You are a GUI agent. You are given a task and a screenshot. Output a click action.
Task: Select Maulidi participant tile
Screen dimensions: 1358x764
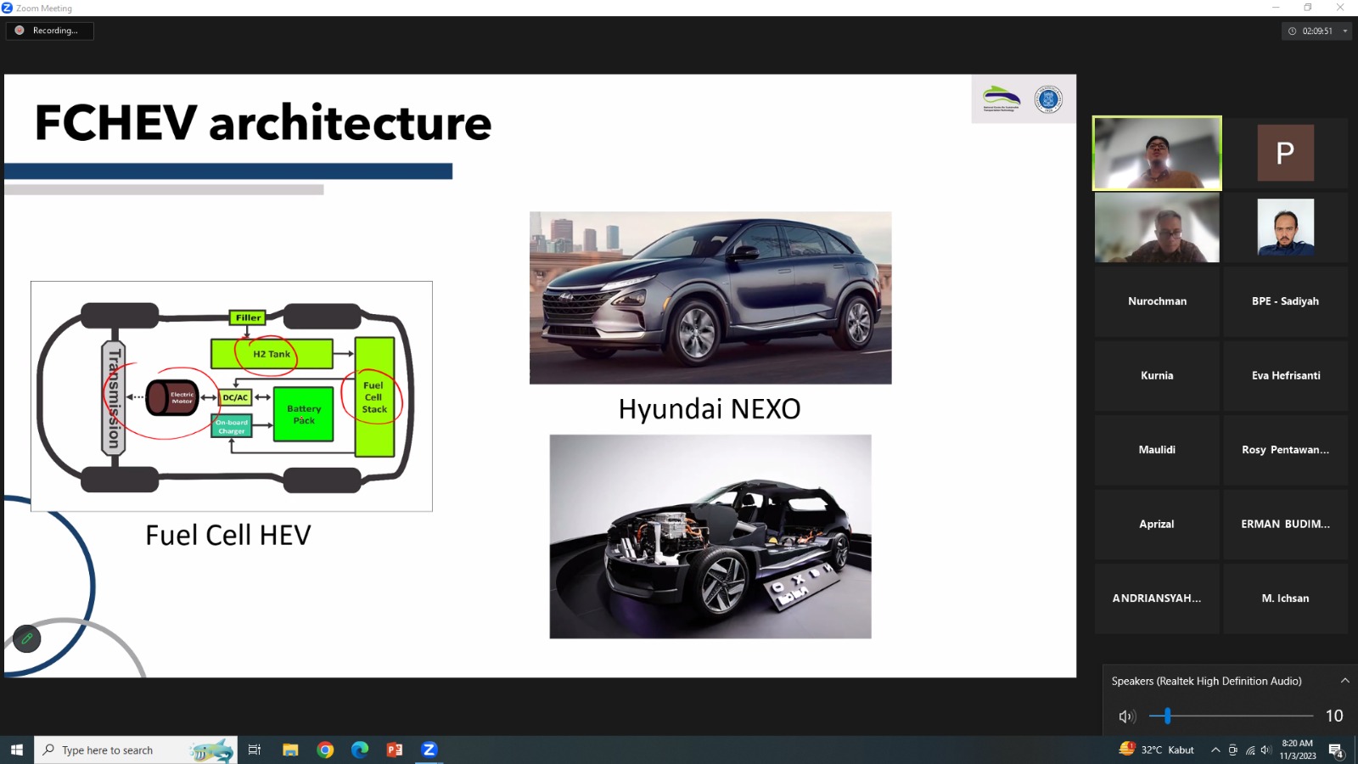[x=1157, y=450]
